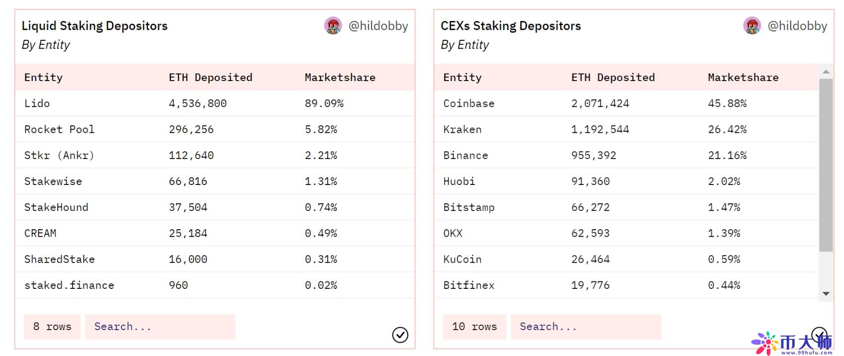The width and height of the screenshot is (844, 356).
Task: Sort Liquid Staking table by ETH Deposited
Action: [x=210, y=78]
